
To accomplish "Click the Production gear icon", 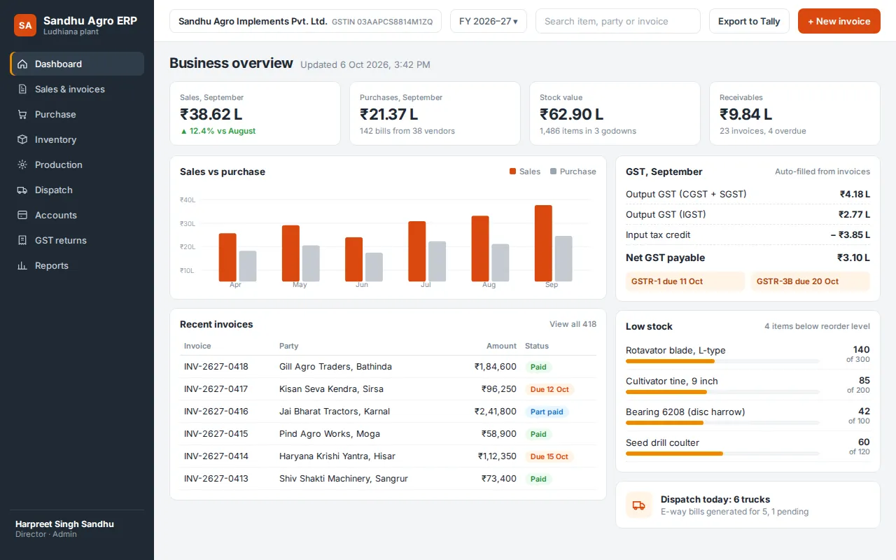I will [22, 164].
